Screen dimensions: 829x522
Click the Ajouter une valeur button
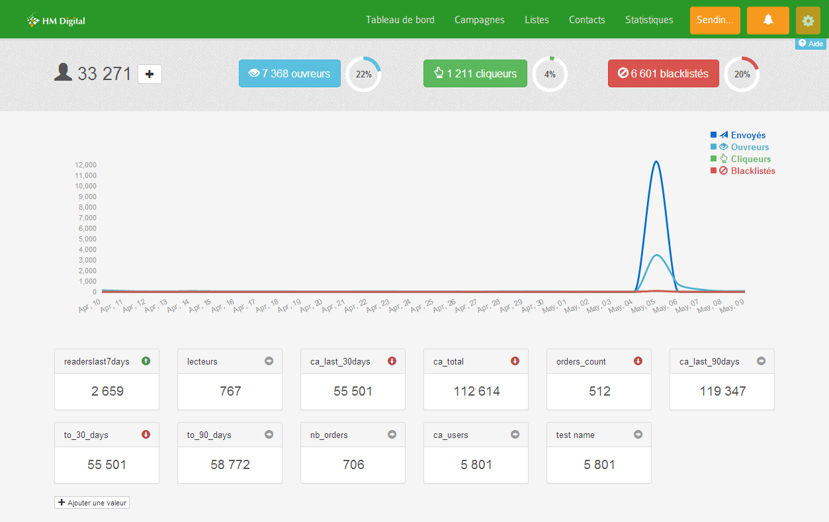pos(91,502)
